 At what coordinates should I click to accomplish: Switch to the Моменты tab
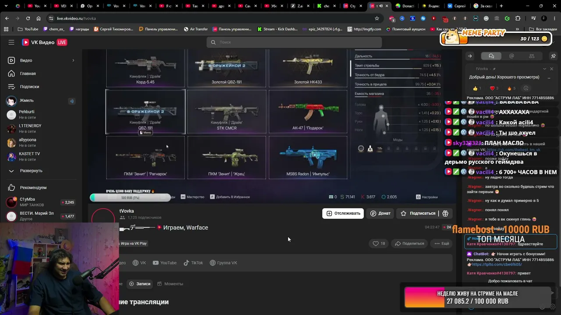click(x=170, y=284)
